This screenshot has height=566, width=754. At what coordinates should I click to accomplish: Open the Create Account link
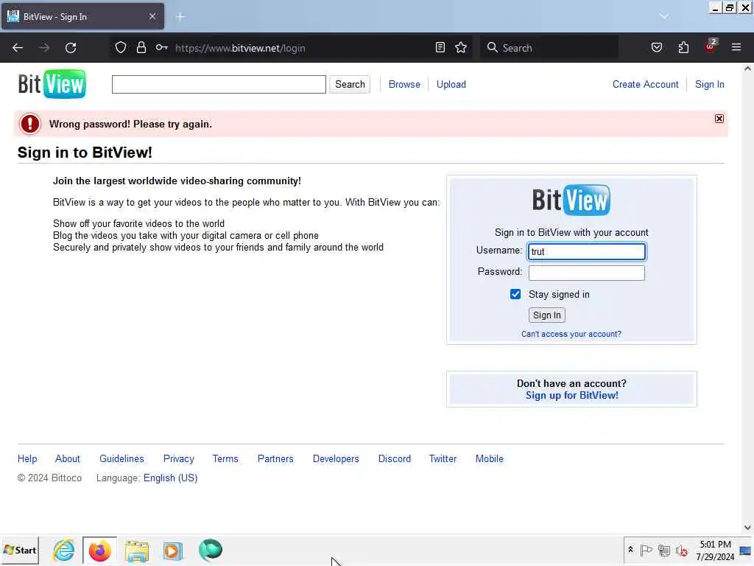click(645, 84)
